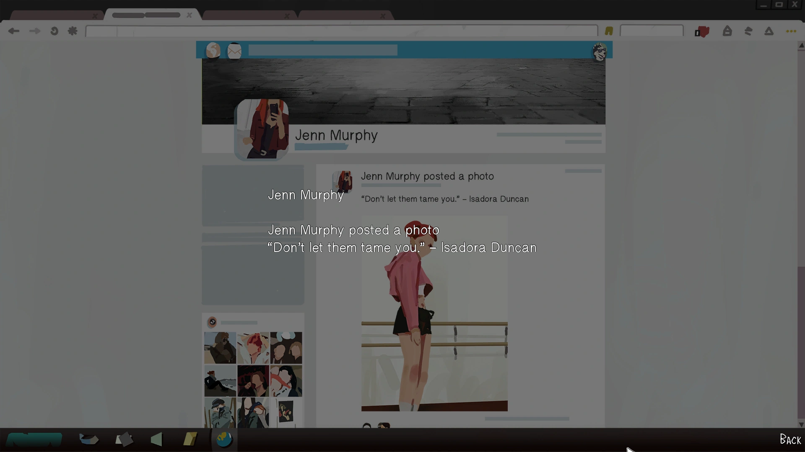Click the scrollbar down arrow
This screenshot has width=805, height=452.
[x=801, y=424]
